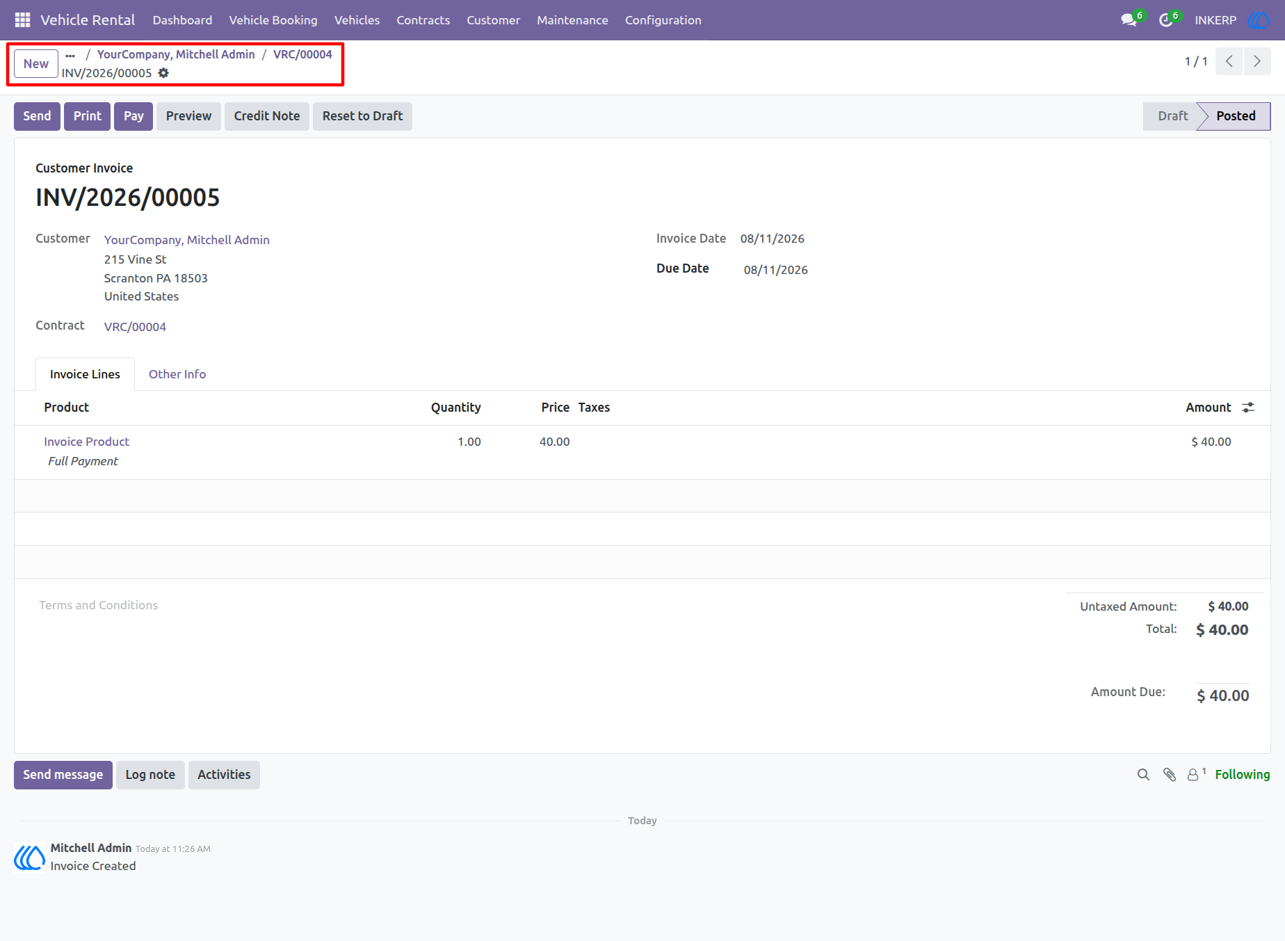
Task: Click the Send message button
Action: tap(63, 775)
